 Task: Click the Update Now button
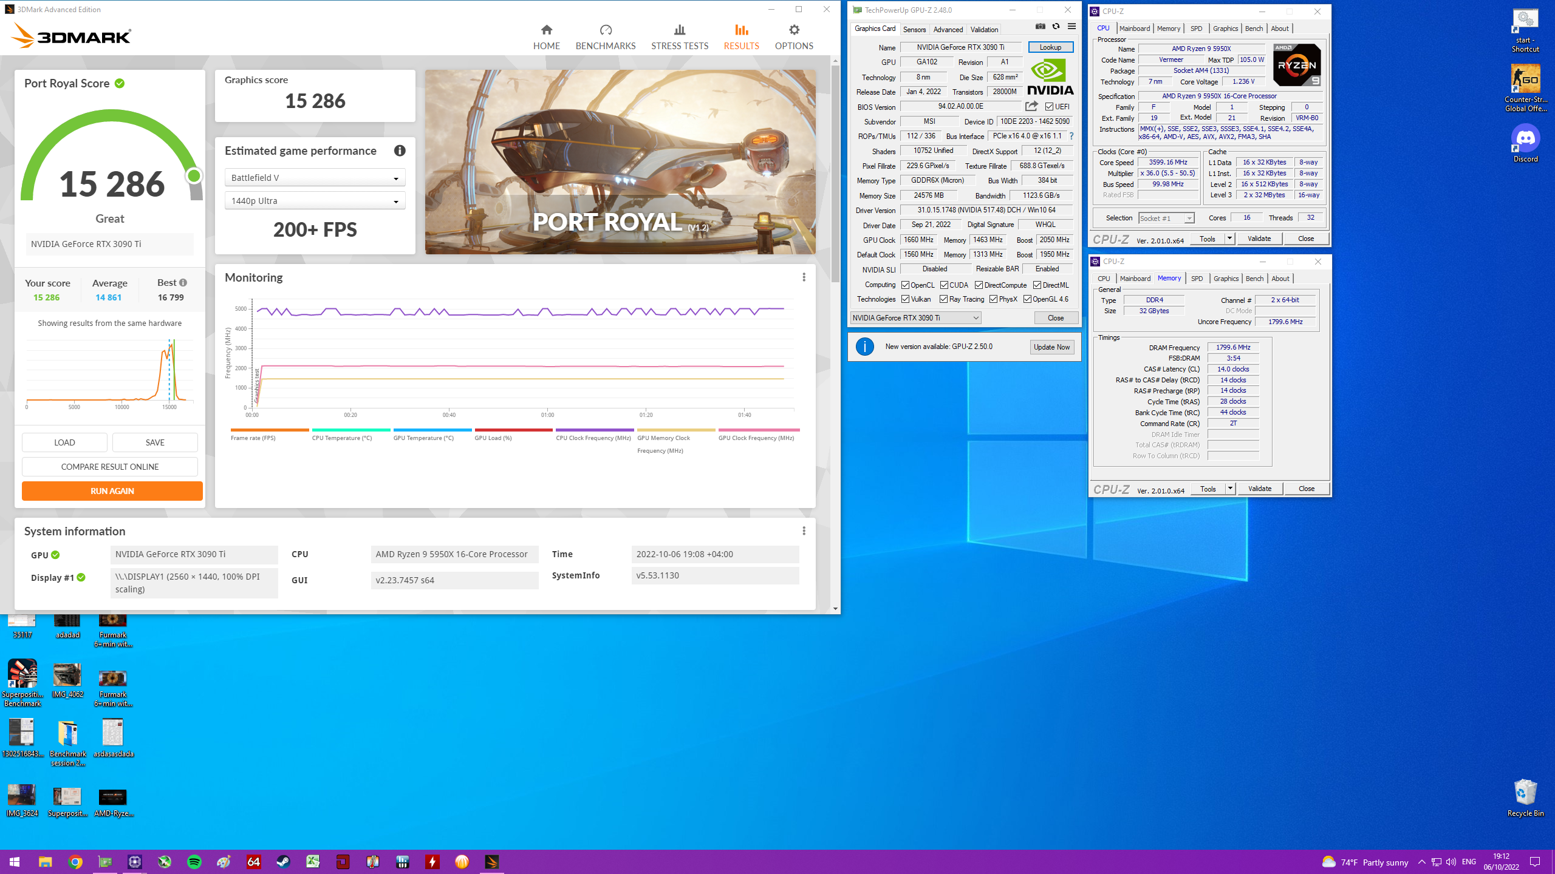(1051, 347)
